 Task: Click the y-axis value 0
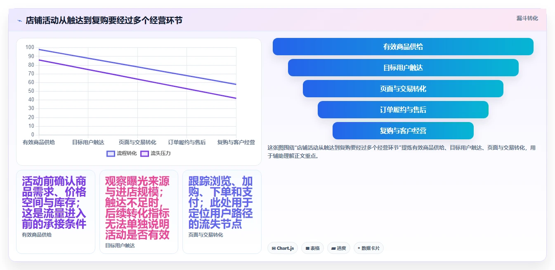(33, 135)
